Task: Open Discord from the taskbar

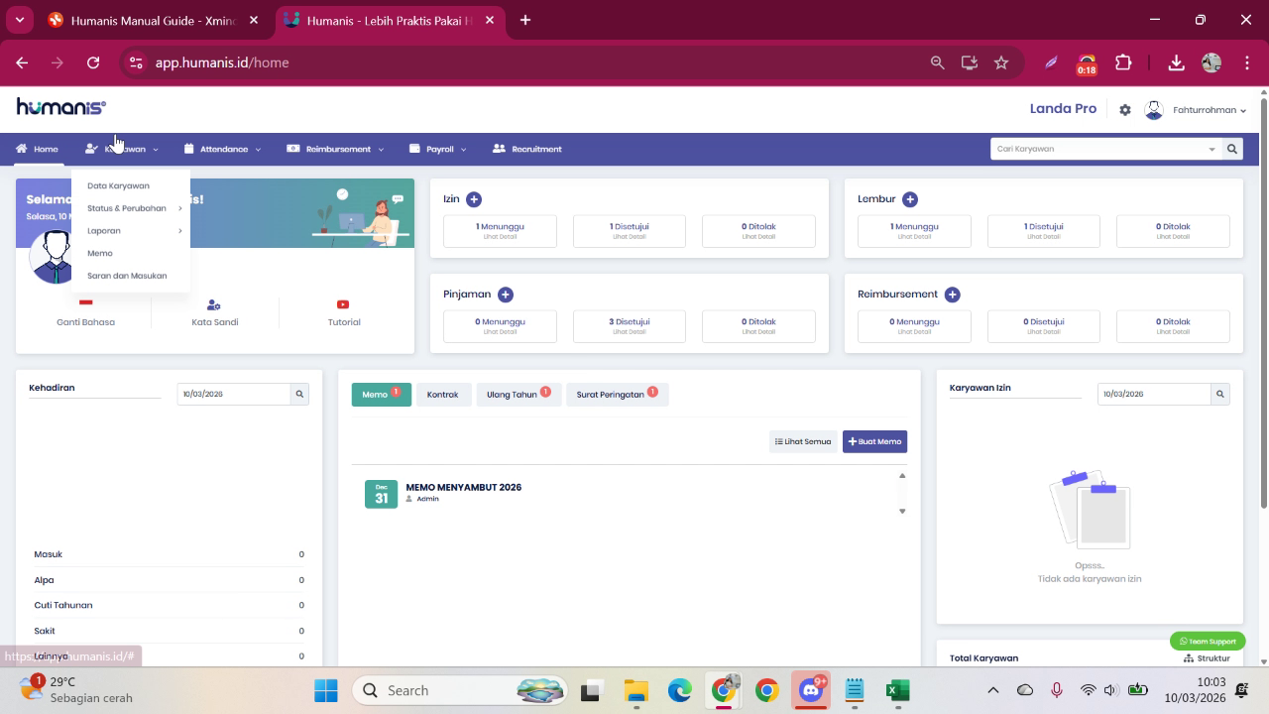Action: [x=812, y=690]
